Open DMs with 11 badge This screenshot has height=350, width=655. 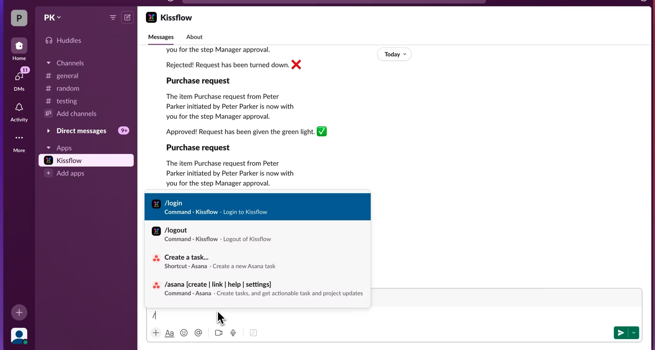pos(19,80)
